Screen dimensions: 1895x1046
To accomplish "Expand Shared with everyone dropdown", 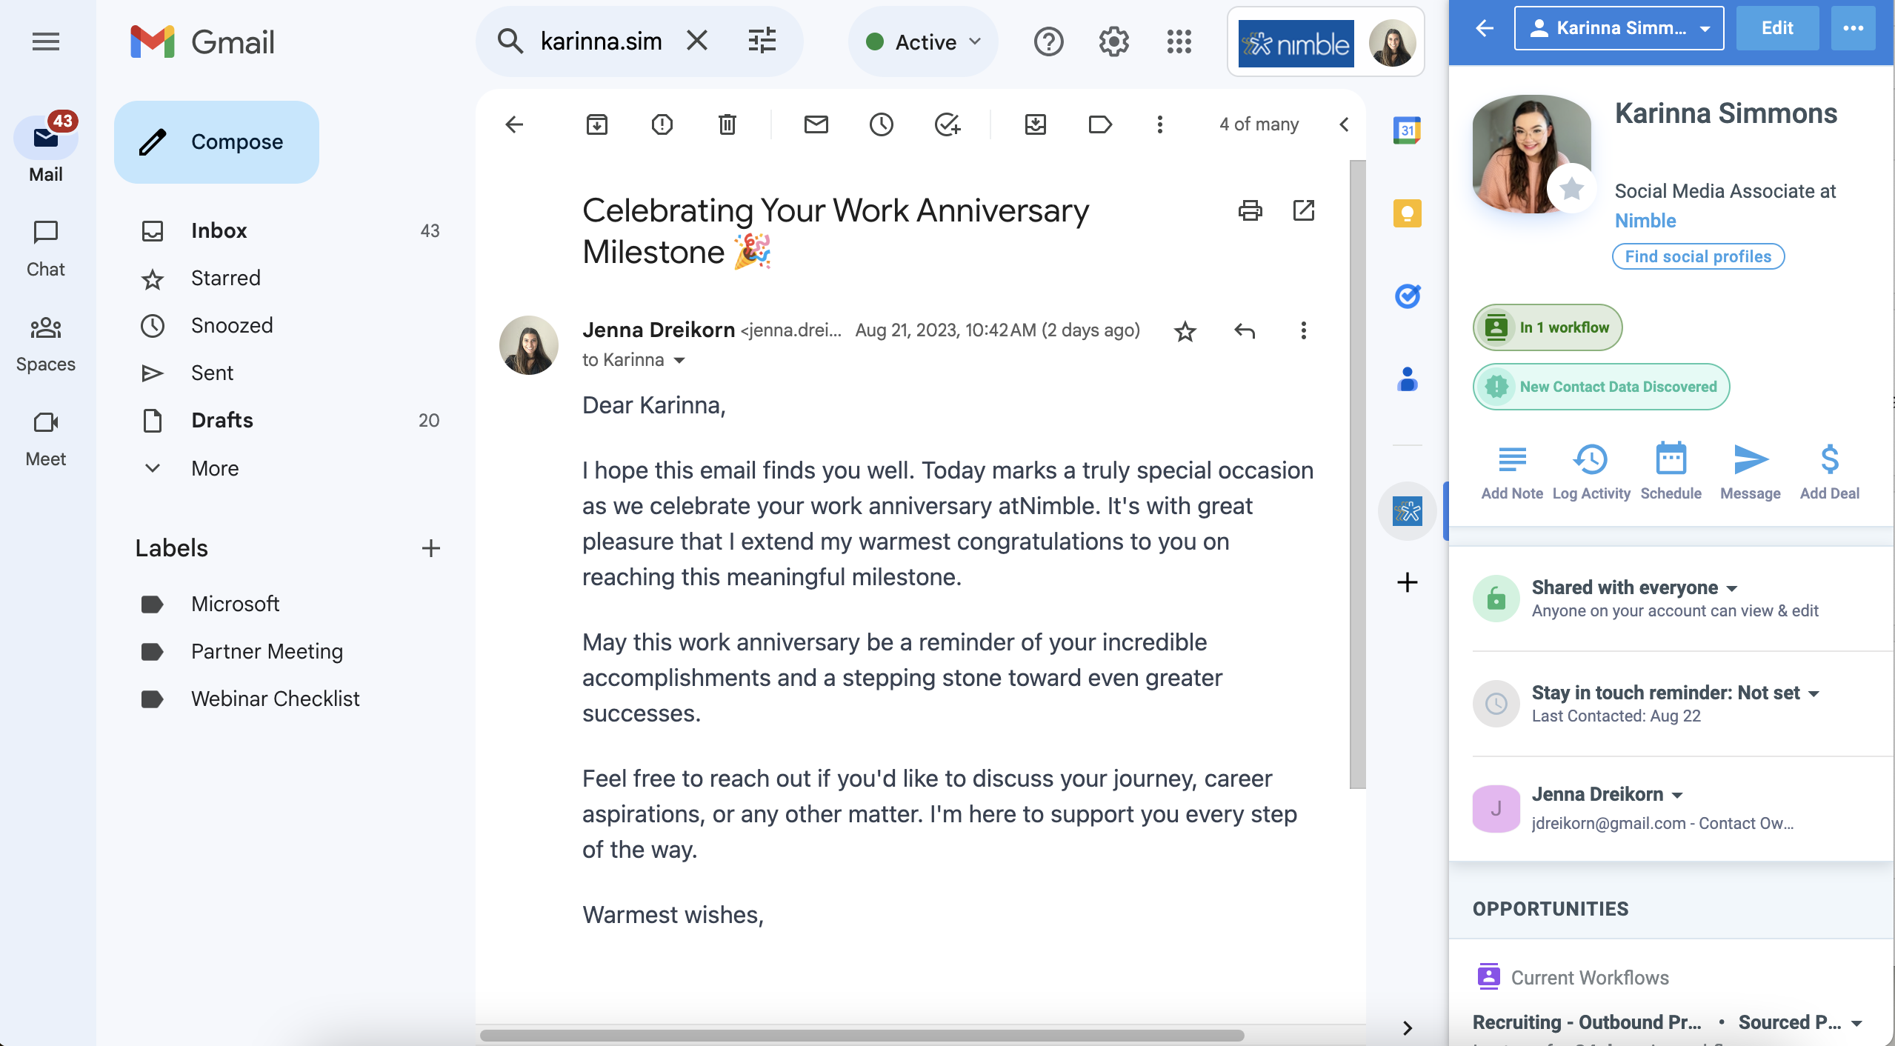I will pos(1731,588).
